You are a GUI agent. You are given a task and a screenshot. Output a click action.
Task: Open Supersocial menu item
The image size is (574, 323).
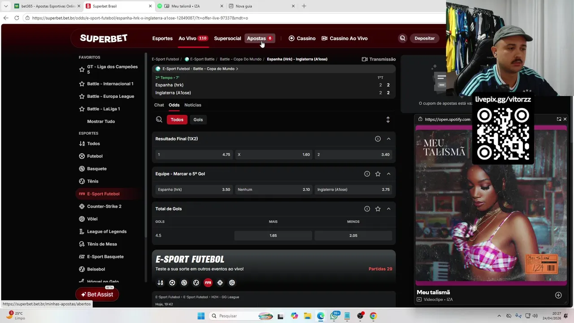[x=227, y=39]
